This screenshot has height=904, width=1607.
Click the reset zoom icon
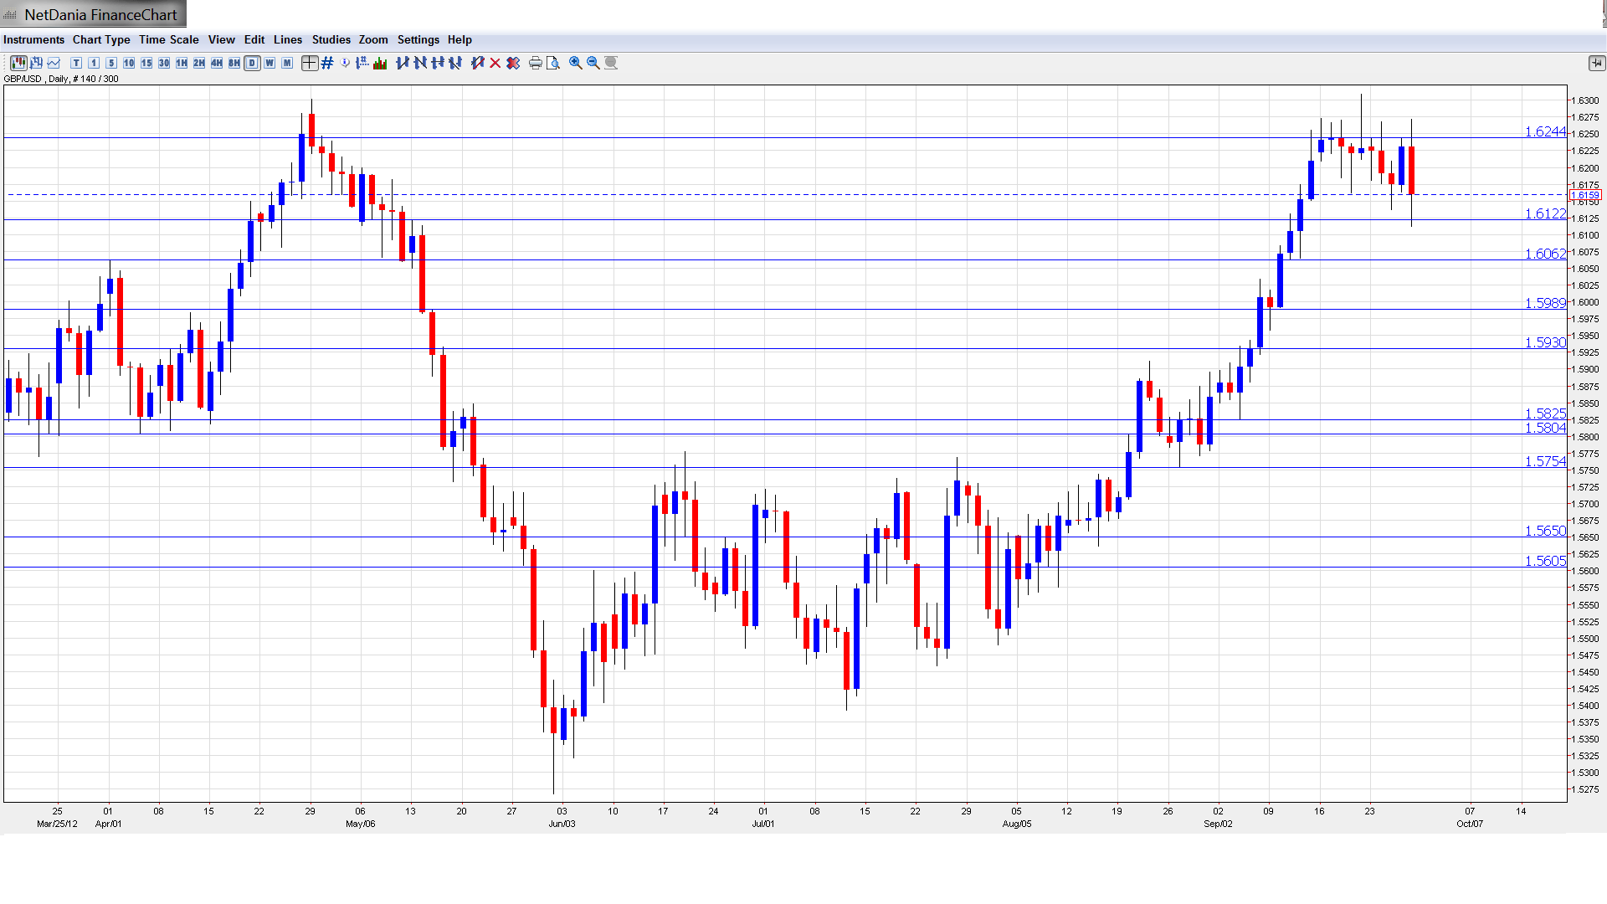pyautogui.click(x=611, y=63)
